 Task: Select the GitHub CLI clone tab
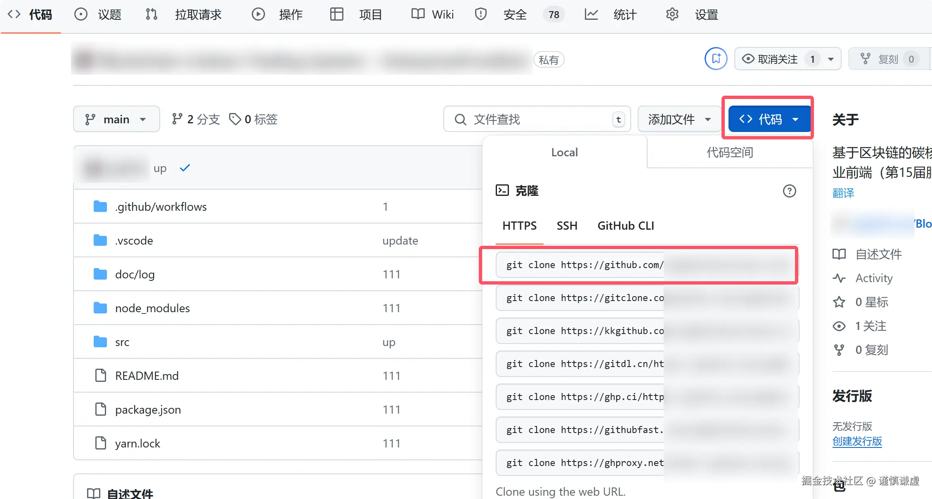pyautogui.click(x=625, y=226)
